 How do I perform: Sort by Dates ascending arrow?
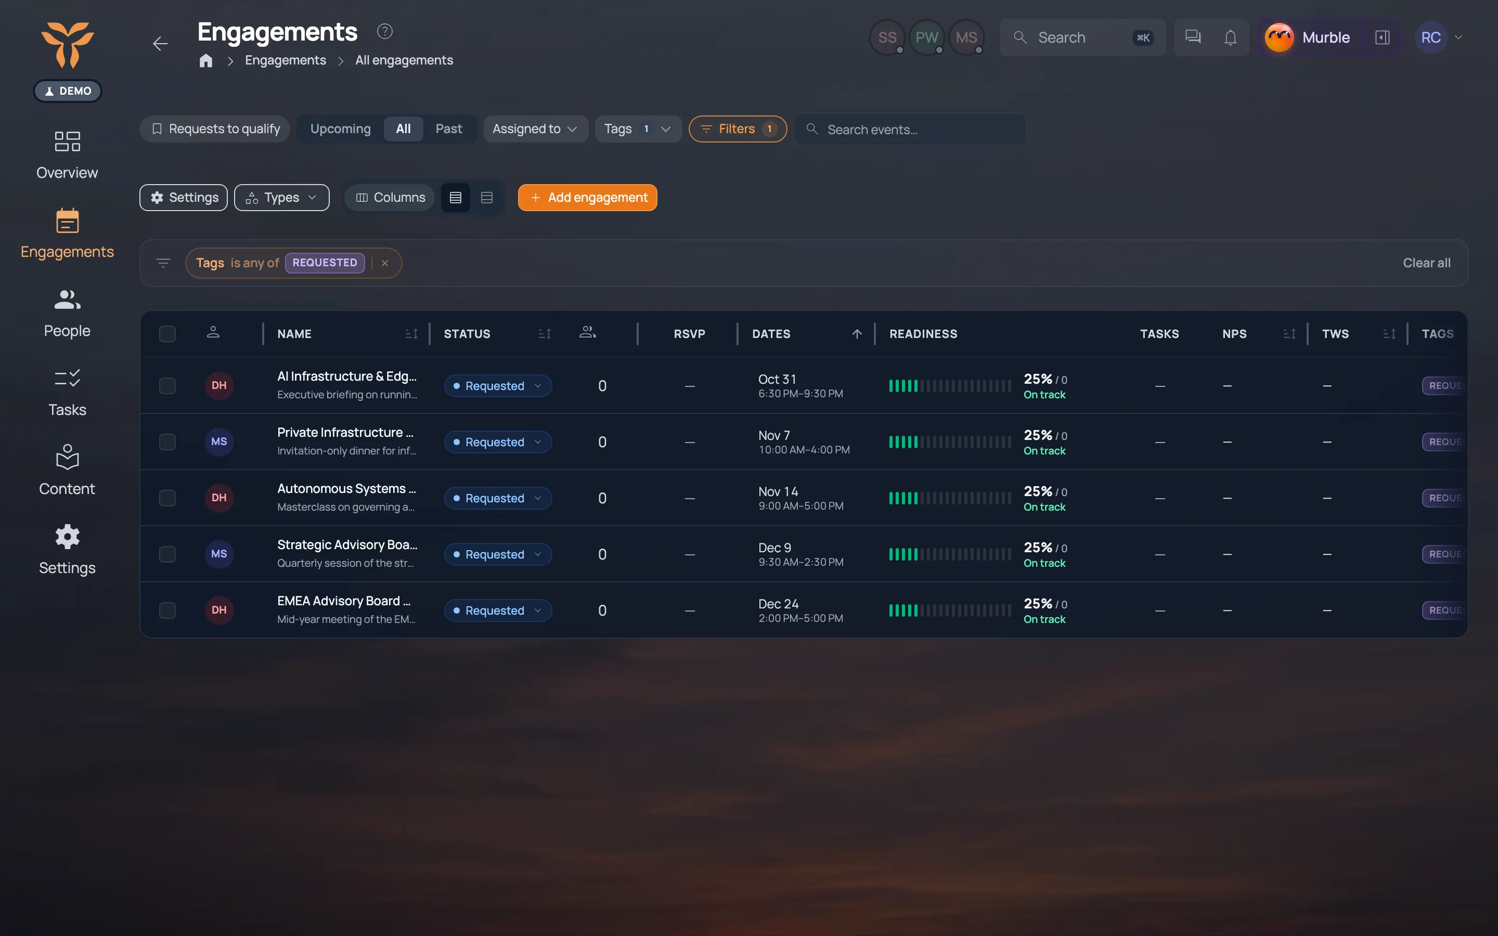[857, 334]
